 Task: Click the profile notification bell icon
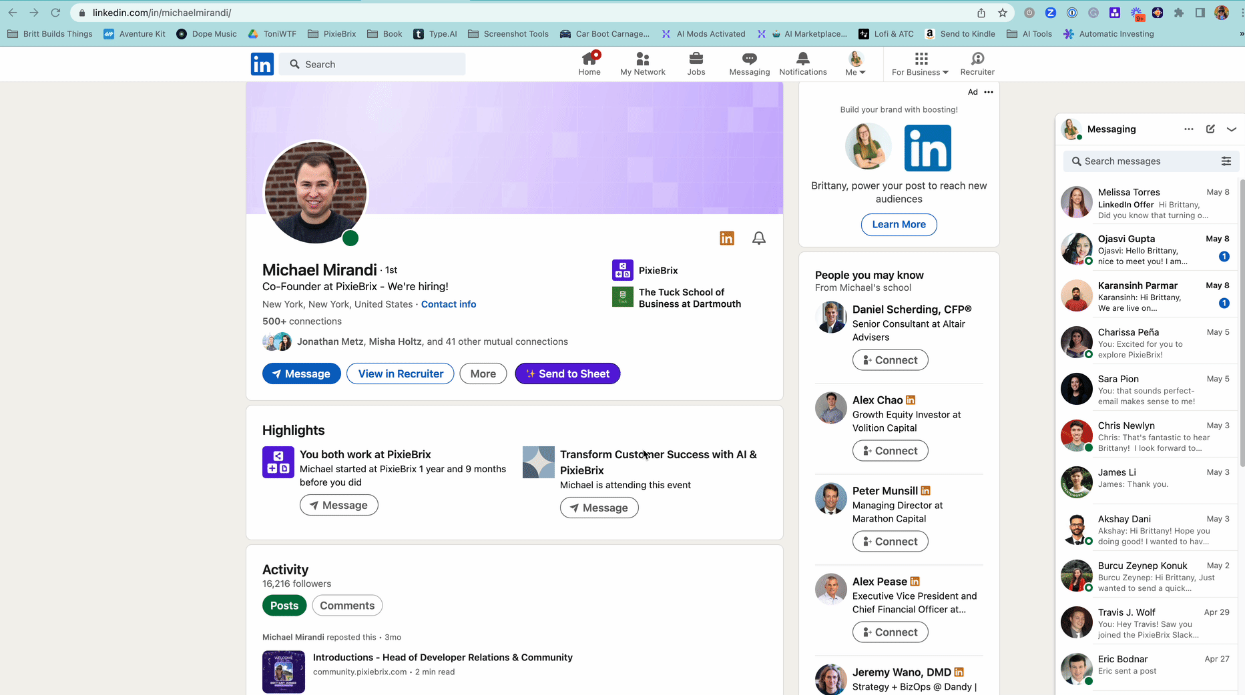click(x=758, y=238)
